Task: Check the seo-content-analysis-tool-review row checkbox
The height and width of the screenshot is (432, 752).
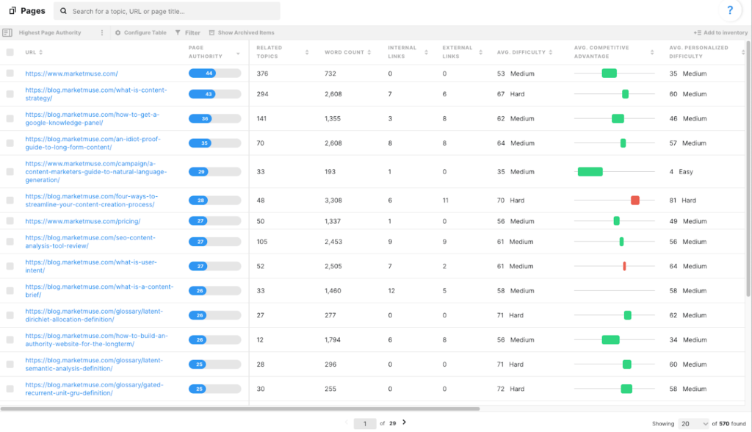Action: (10, 242)
